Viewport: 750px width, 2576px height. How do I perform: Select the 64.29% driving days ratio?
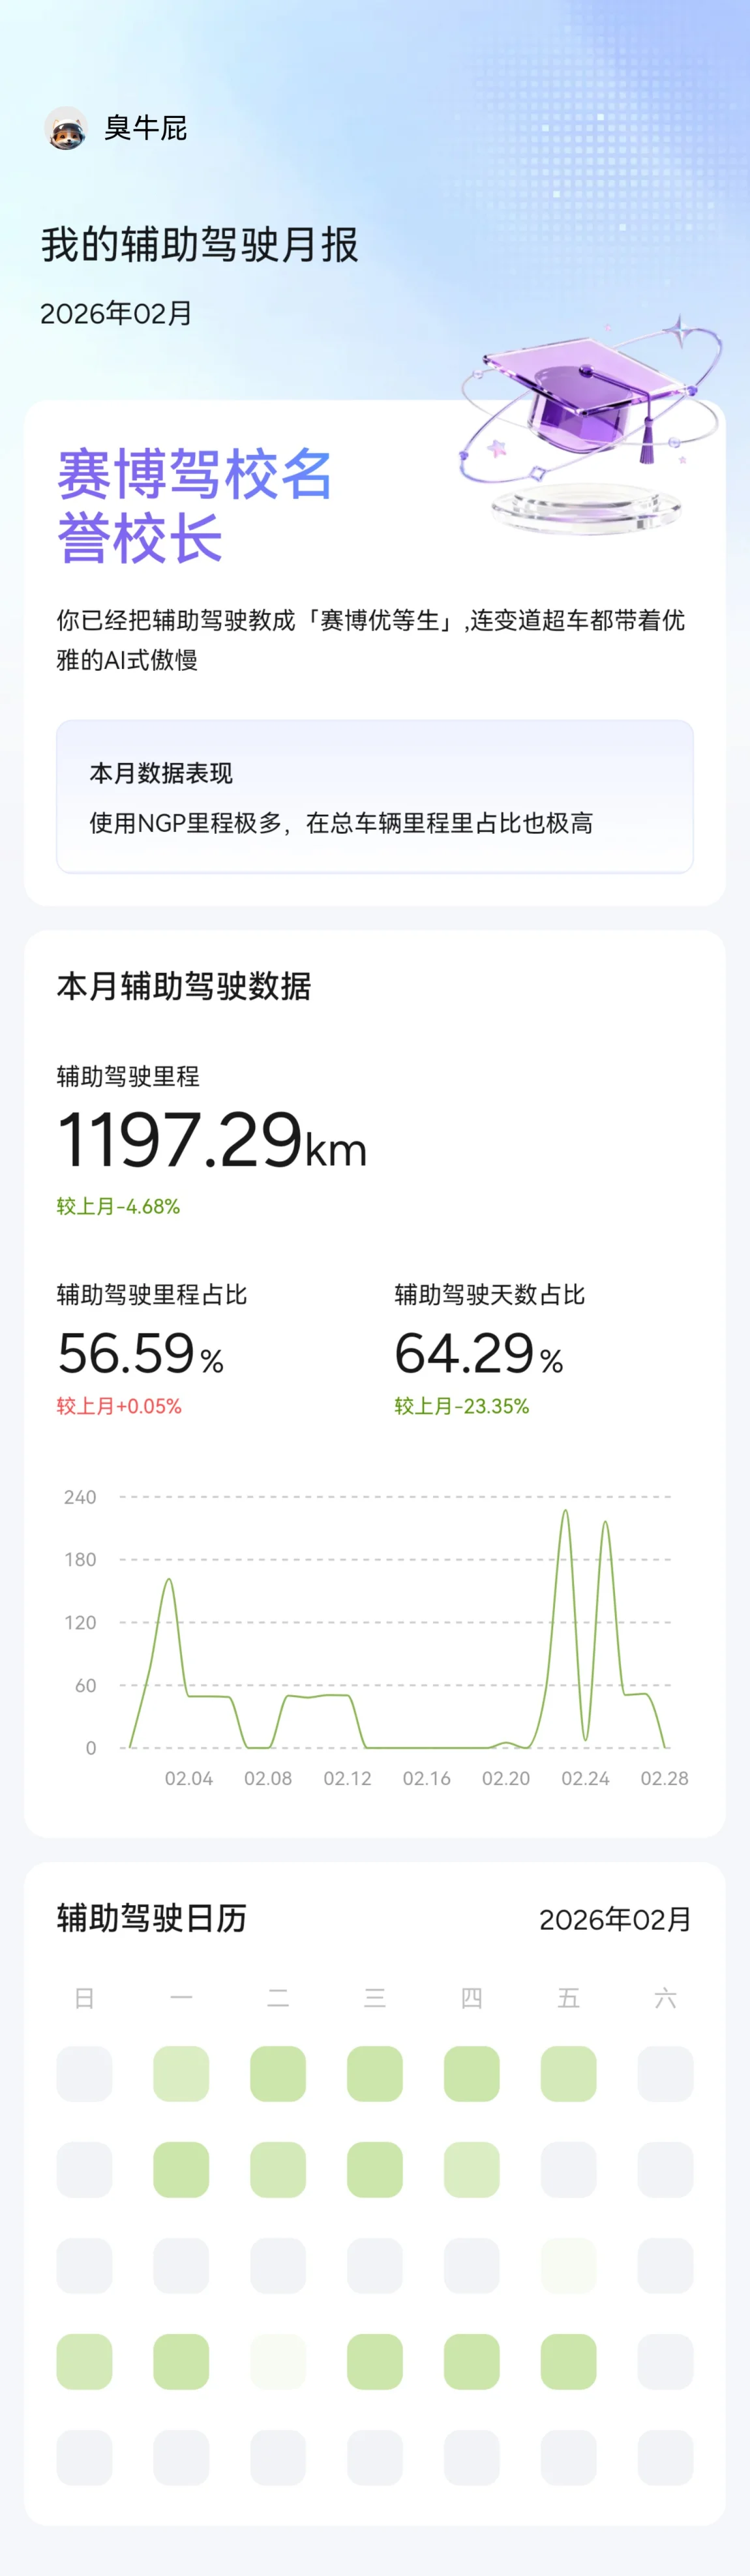coord(478,1354)
